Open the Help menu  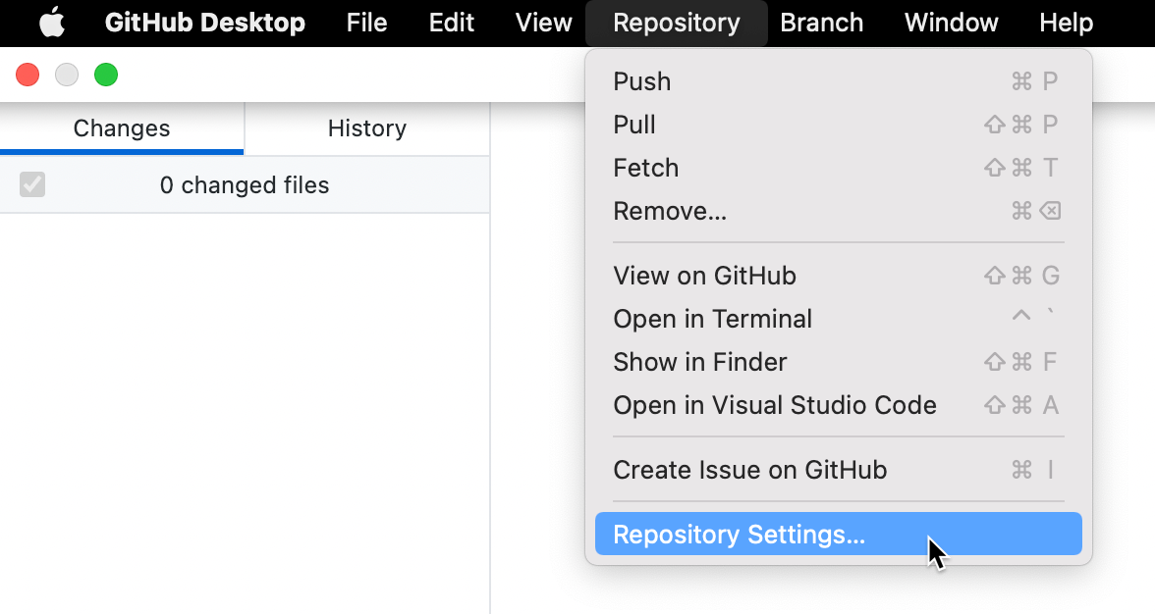[1066, 23]
